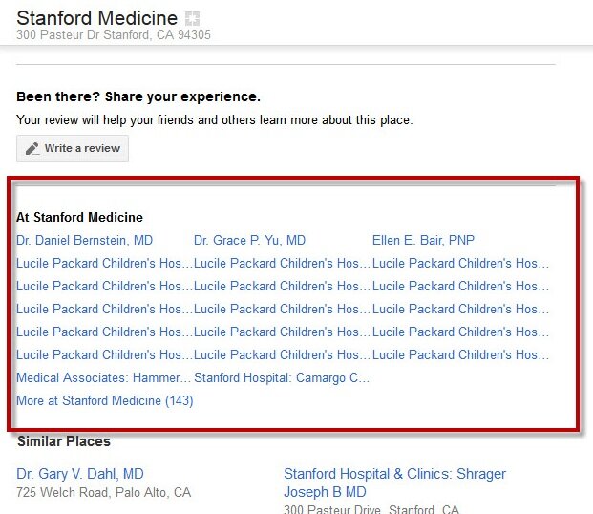Click the hospital icon beside Stanford Medicine title

tap(192, 18)
